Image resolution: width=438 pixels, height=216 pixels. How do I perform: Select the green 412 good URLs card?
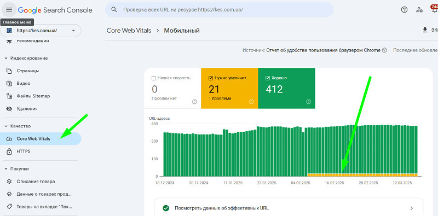(286, 88)
